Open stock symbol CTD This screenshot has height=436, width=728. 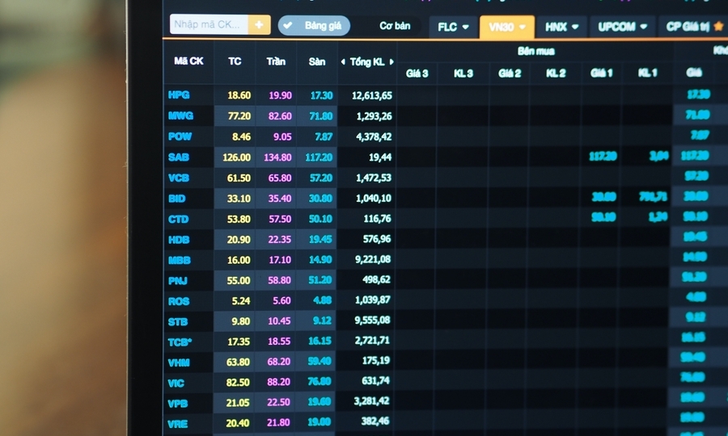(x=178, y=219)
